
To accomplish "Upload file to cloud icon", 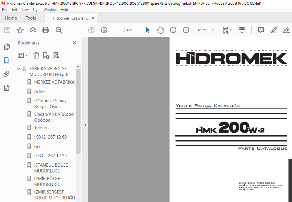I will [33, 30].
